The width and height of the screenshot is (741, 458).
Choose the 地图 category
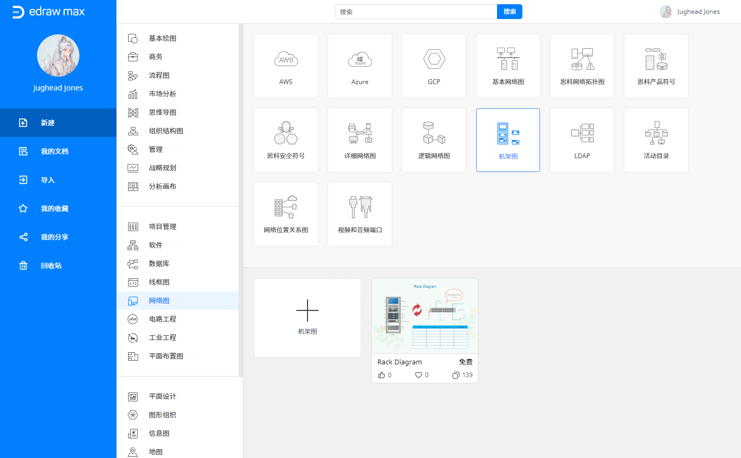click(178, 452)
